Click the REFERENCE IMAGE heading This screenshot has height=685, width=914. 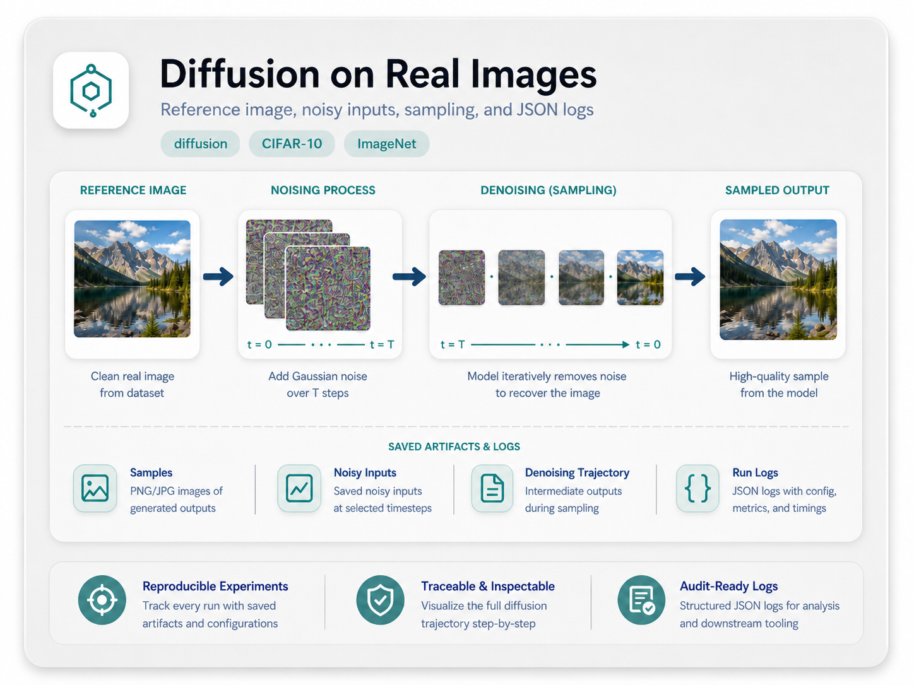133,190
